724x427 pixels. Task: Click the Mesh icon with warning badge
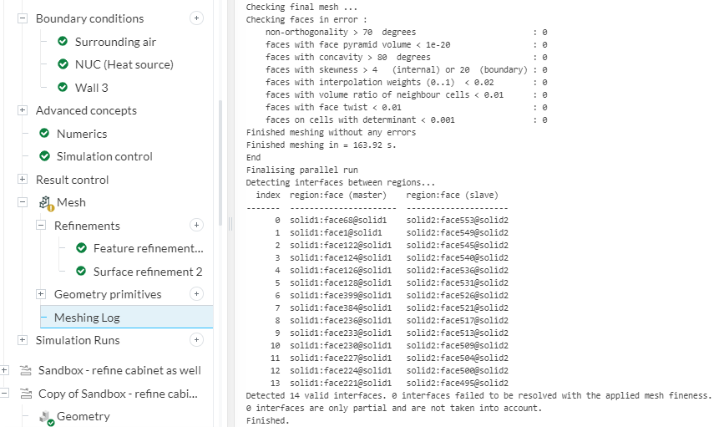click(45, 202)
